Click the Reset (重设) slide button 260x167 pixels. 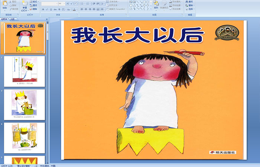33,5
